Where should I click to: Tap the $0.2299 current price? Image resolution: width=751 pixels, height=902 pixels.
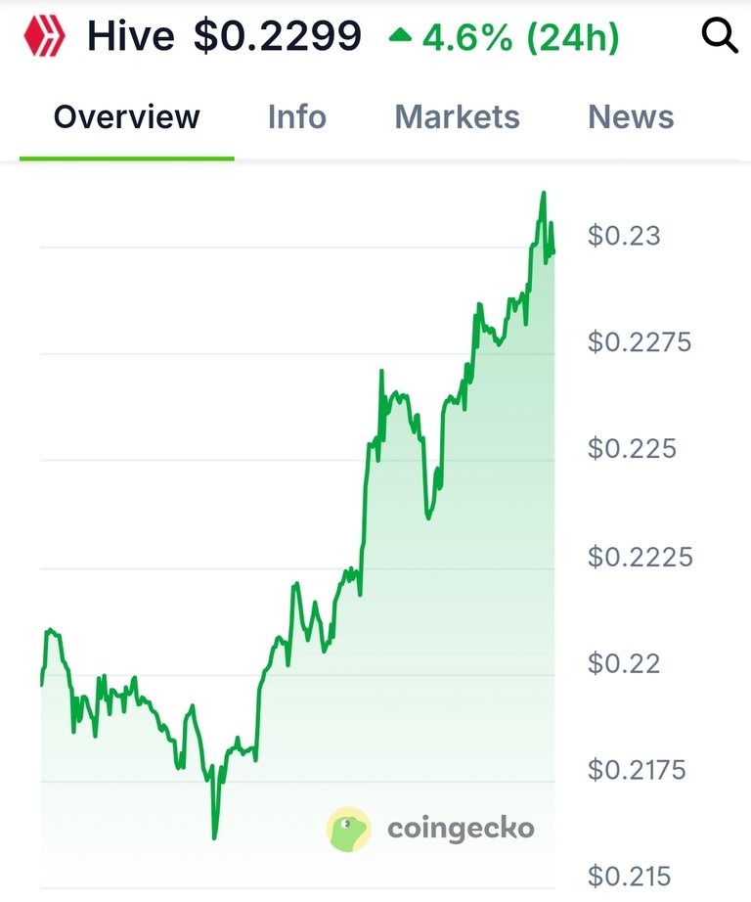click(x=278, y=36)
